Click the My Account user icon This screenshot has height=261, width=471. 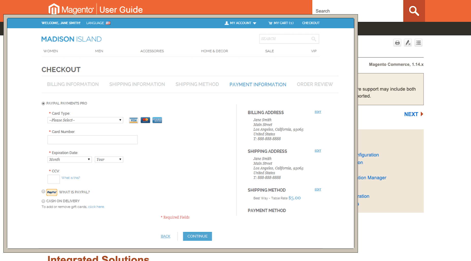click(x=227, y=23)
